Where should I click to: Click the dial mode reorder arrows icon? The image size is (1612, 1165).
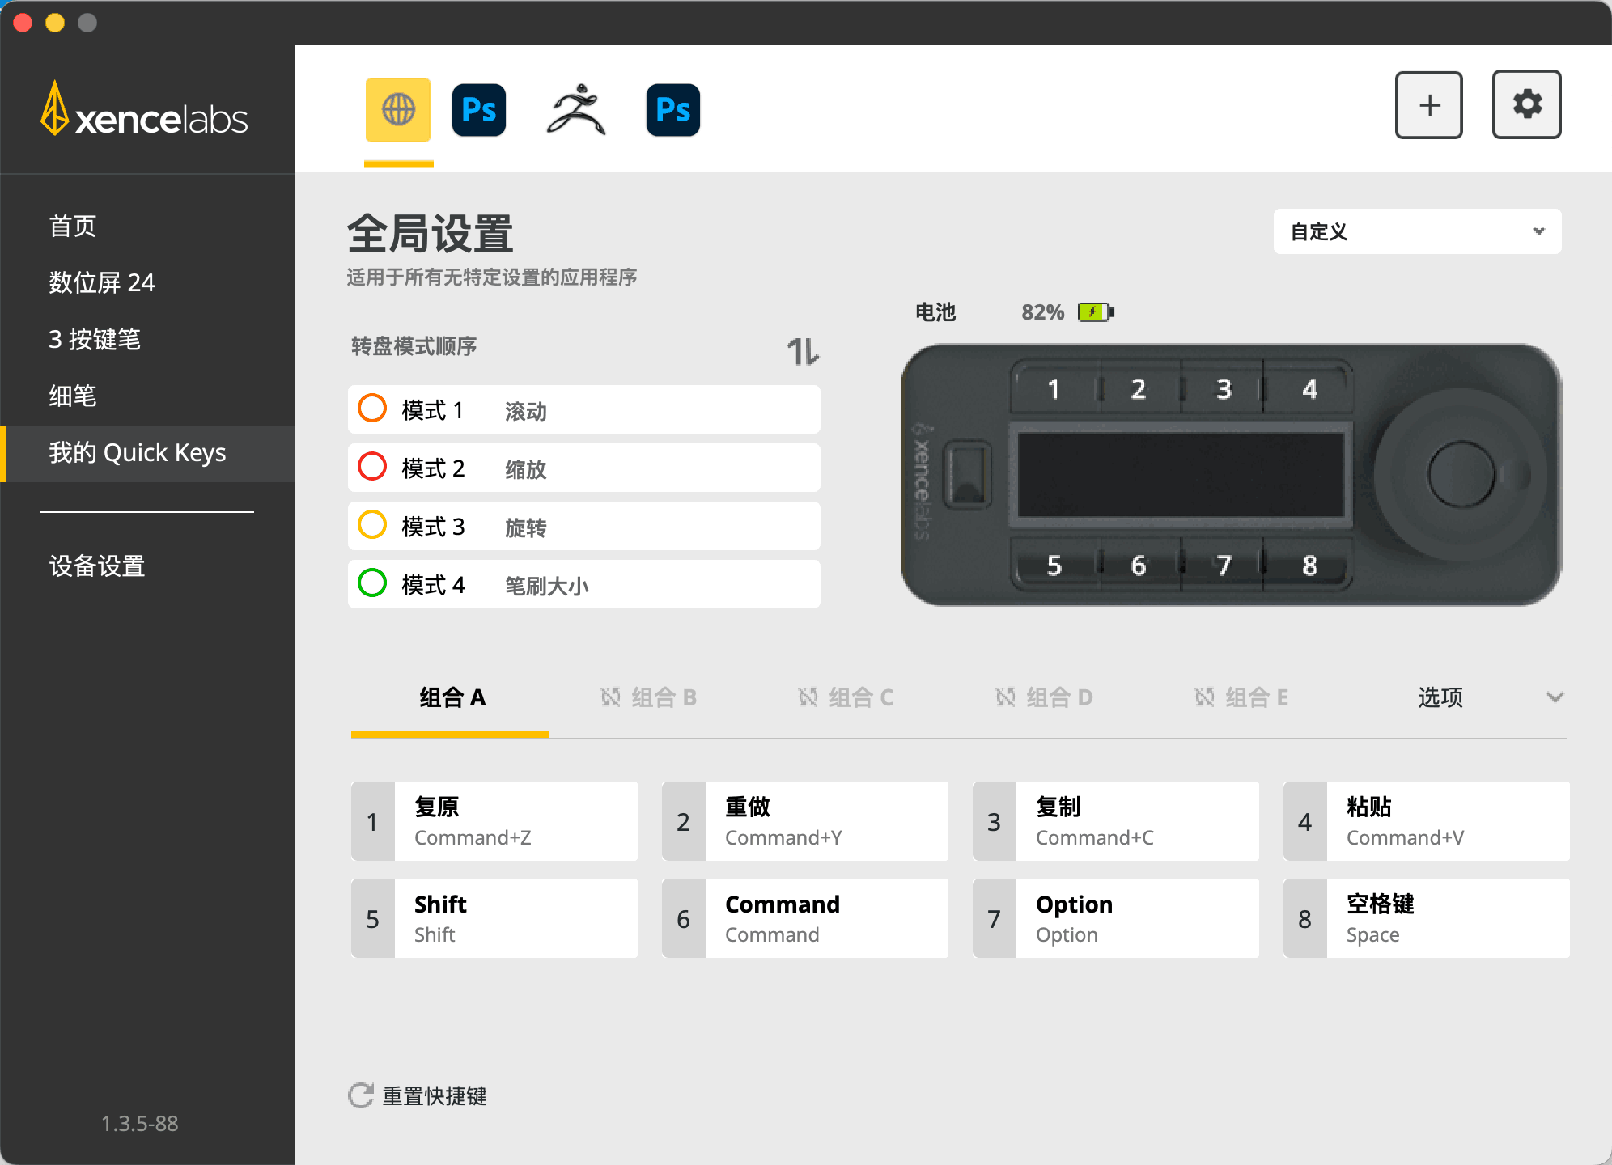[x=802, y=351]
